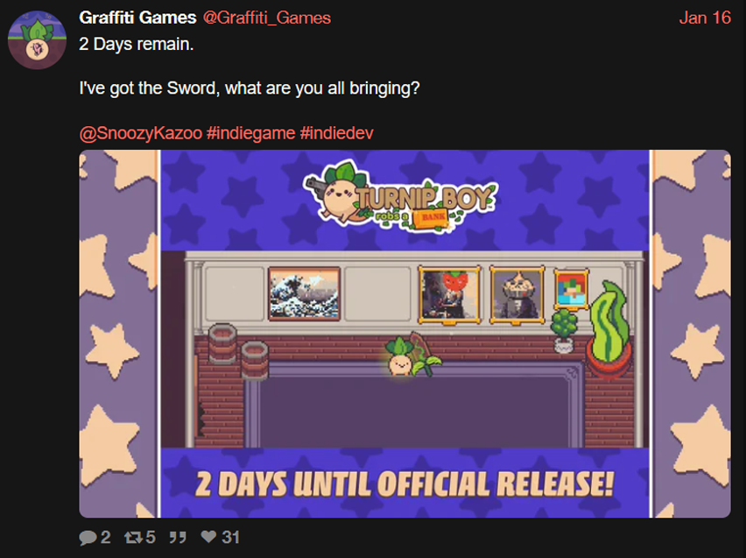Like the tweet with heart icon
The image size is (746, 558).
pyautogui.click(x=208, y=537)
